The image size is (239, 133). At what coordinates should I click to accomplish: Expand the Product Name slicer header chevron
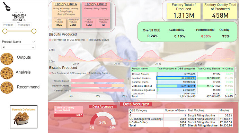(34, 42)
